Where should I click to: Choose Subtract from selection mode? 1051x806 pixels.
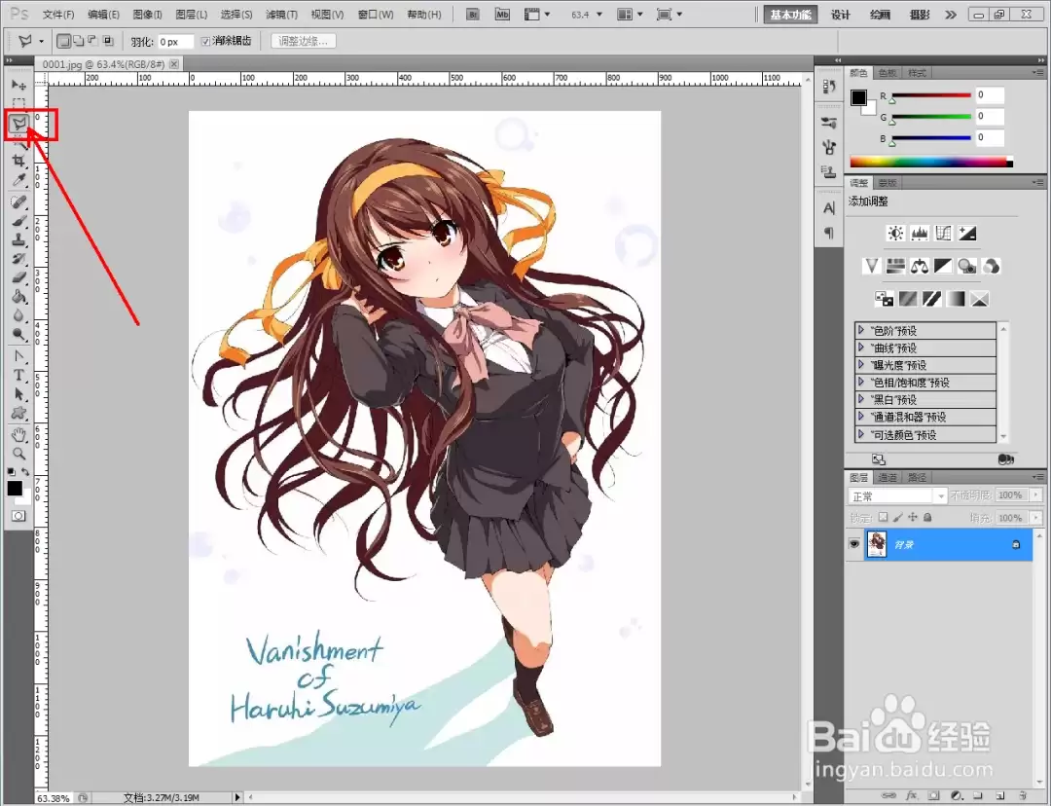93,42
